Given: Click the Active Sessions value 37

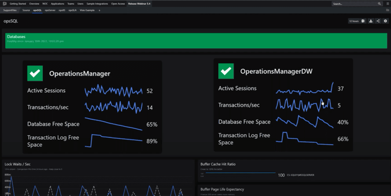Looking at the screenshot, I should 341,89.
